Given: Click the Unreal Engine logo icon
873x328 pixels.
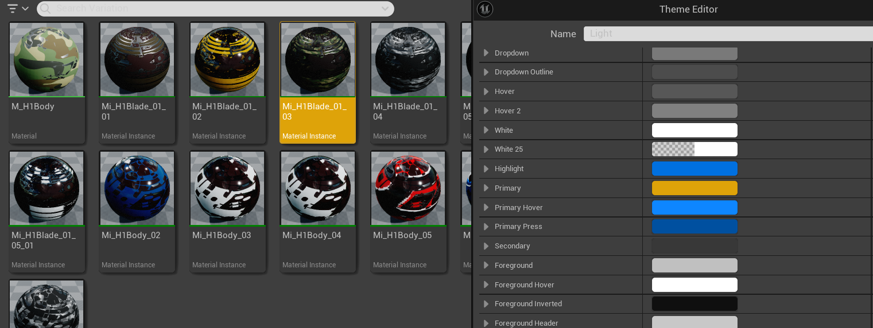Looking at the screenshot, I should 485,9.
